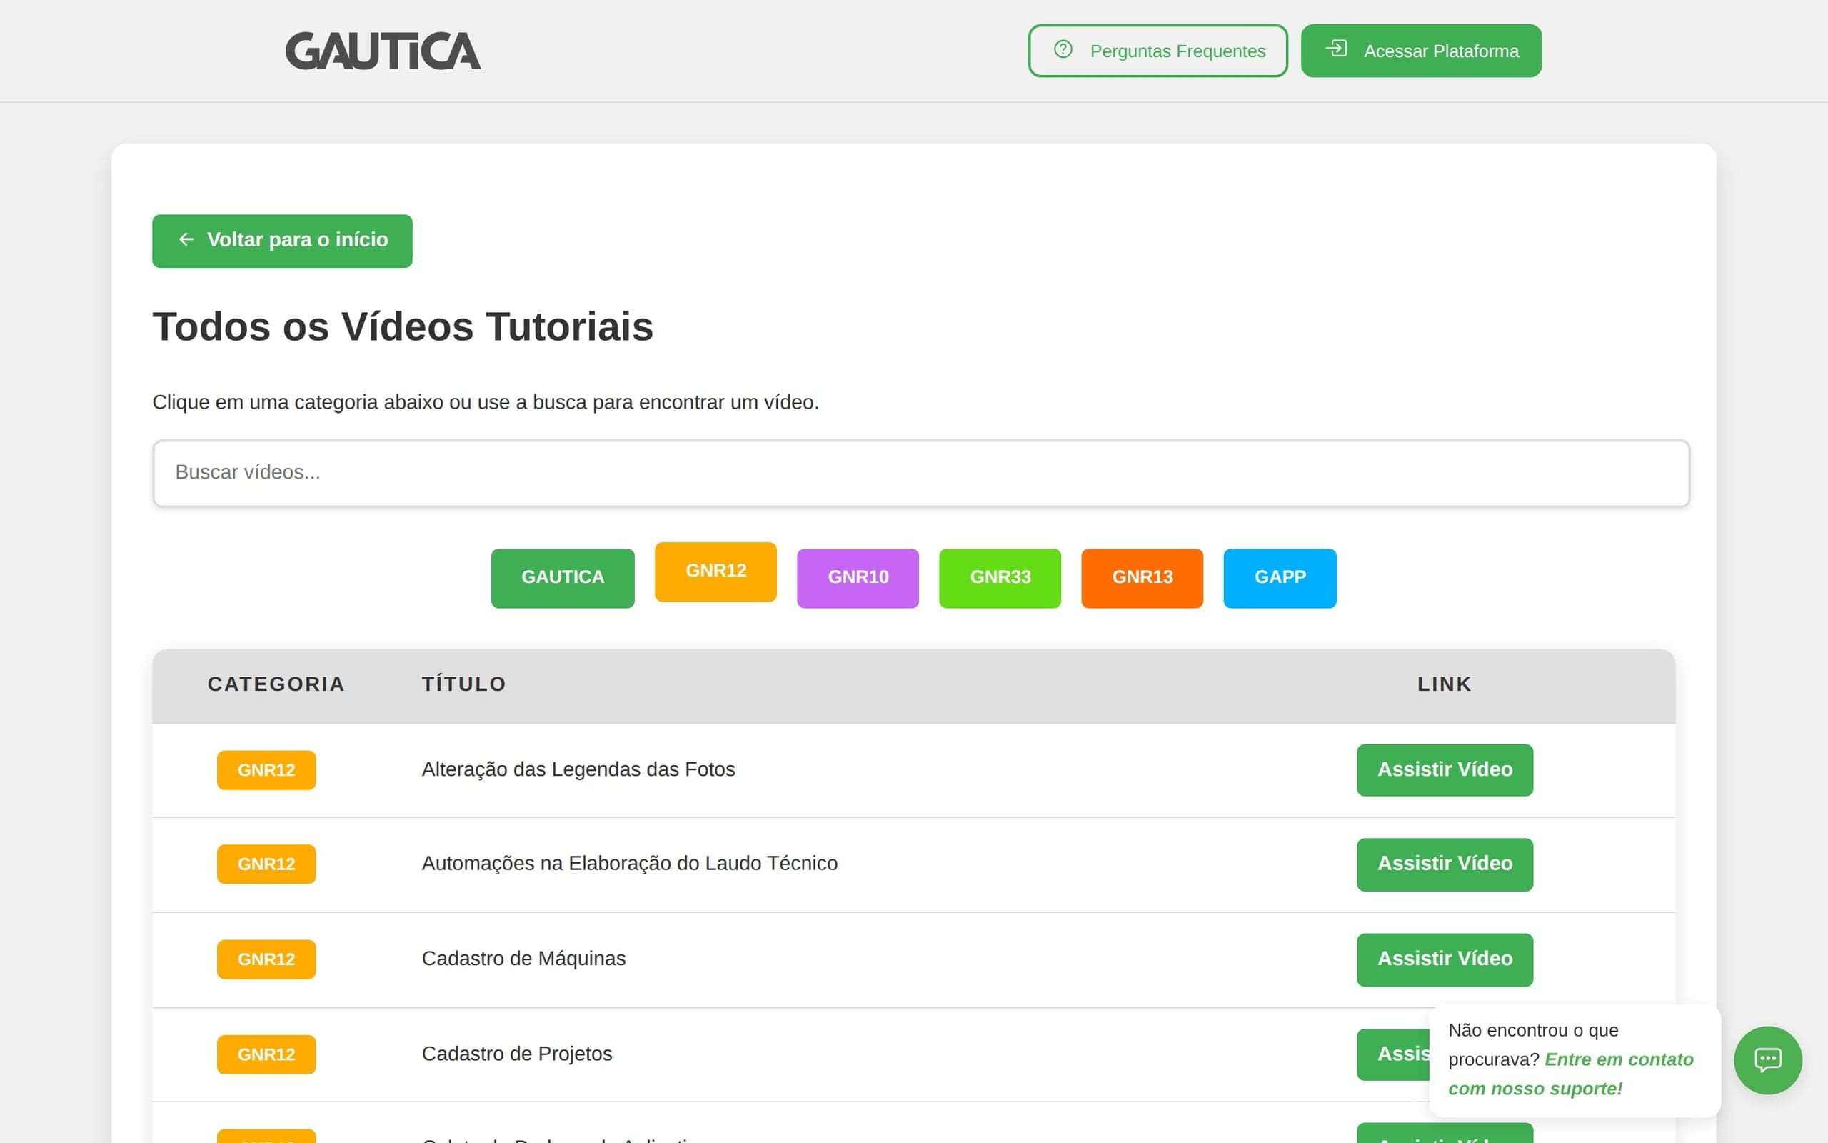Click the title Alteração das Legendas das Fotos
This screenshot has width=1828, height=1143.
click(578, 769)
